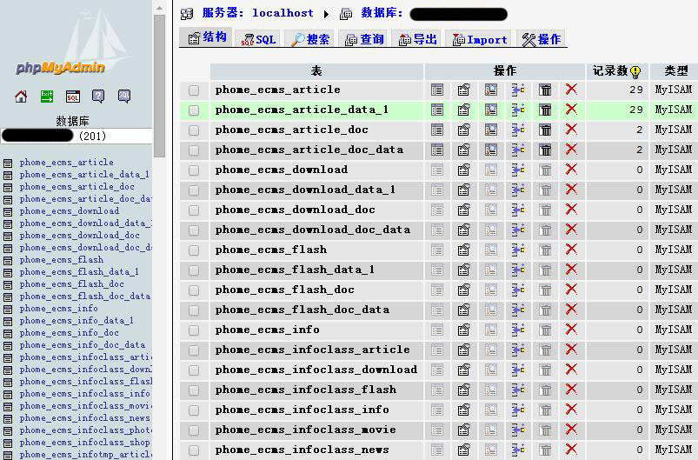This screenshot has height=460, width=698.
Task: Empty the phome_ecms_article_doc table
Action: click(x=545, y=130)
